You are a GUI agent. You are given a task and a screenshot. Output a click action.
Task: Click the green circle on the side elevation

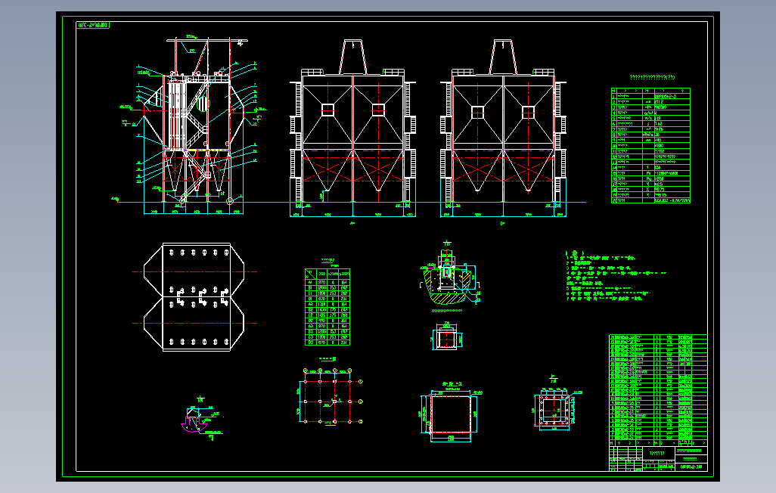pyautogui.click(x=203, y=104)
